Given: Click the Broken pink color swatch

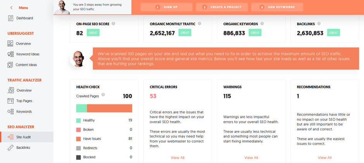Looking at the screenshot, I should (78, 130).
